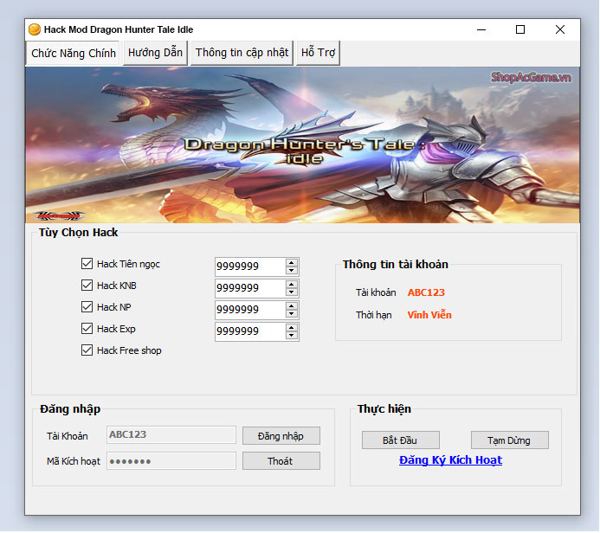
Task: Click the Vĩnh Viễn expiry text
Action: (x=429, y=315)
